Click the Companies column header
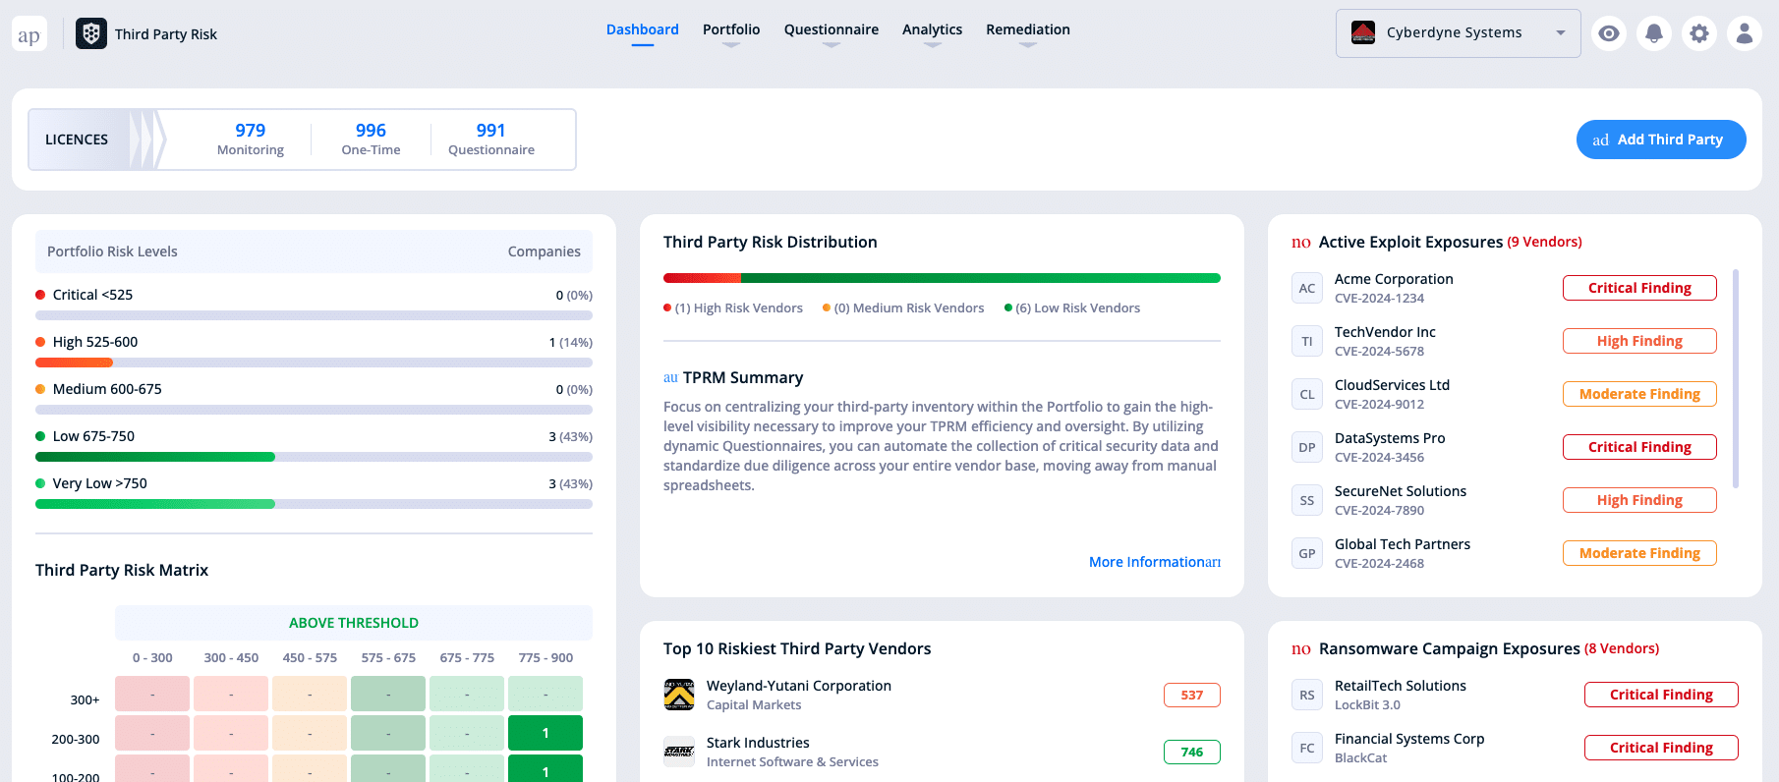 point(545,251)
